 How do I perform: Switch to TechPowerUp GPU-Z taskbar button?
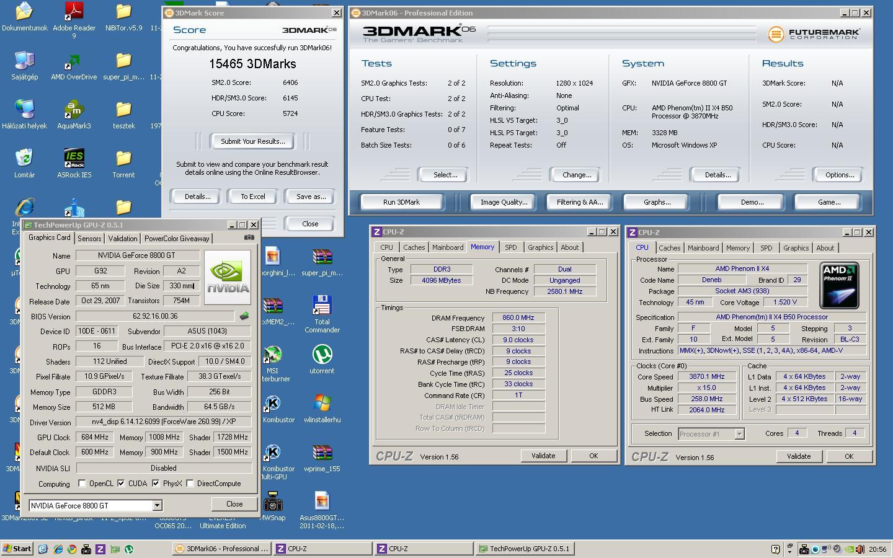point(525,549)
